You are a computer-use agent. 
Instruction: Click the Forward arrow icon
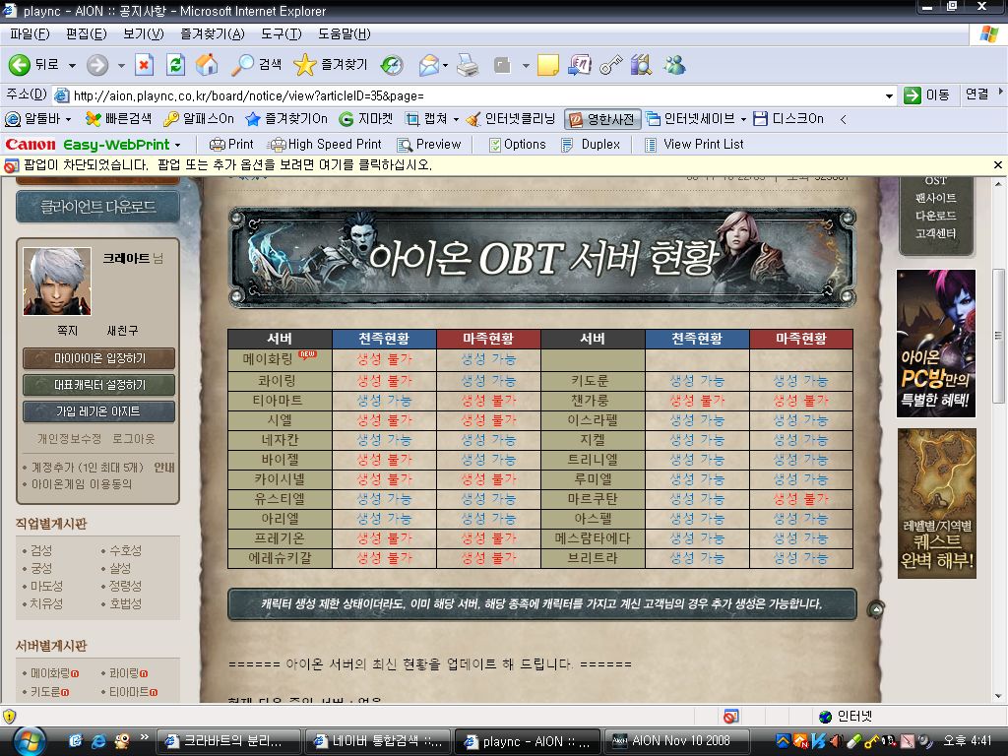(x=97, y=64)
